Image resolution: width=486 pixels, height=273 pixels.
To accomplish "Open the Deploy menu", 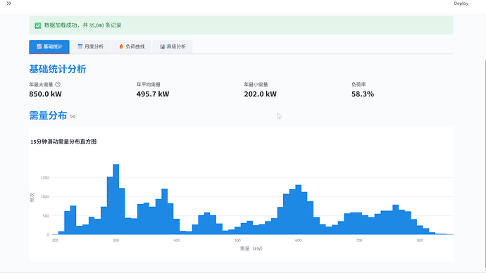I will coord(461,4).
